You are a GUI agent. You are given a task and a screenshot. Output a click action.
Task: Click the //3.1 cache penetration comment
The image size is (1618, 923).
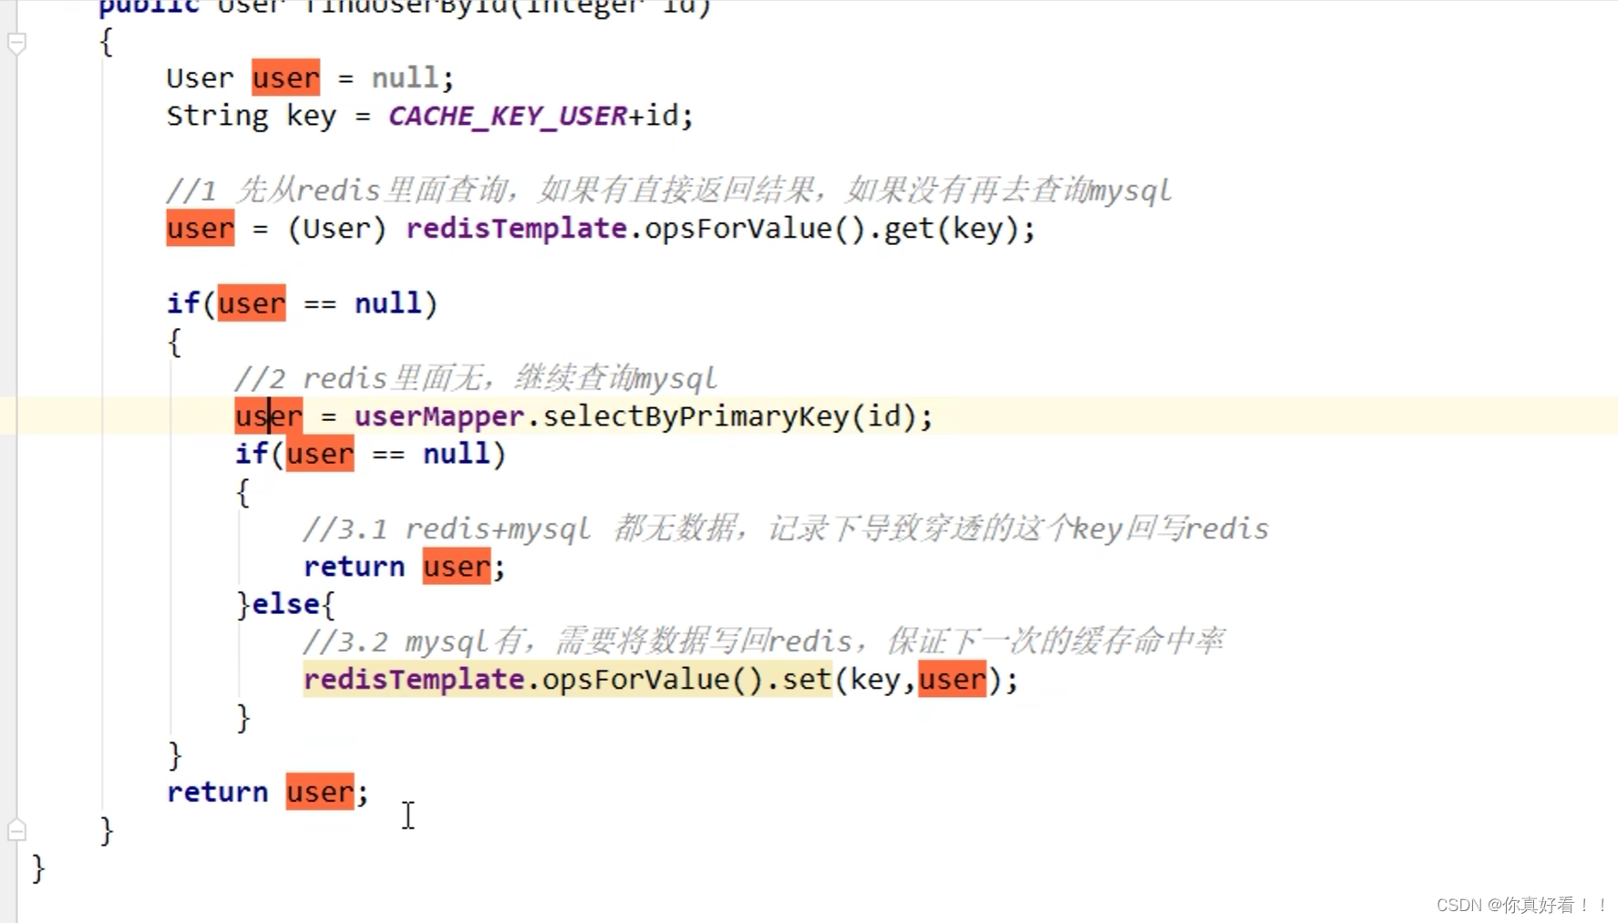tap(784, 528)
